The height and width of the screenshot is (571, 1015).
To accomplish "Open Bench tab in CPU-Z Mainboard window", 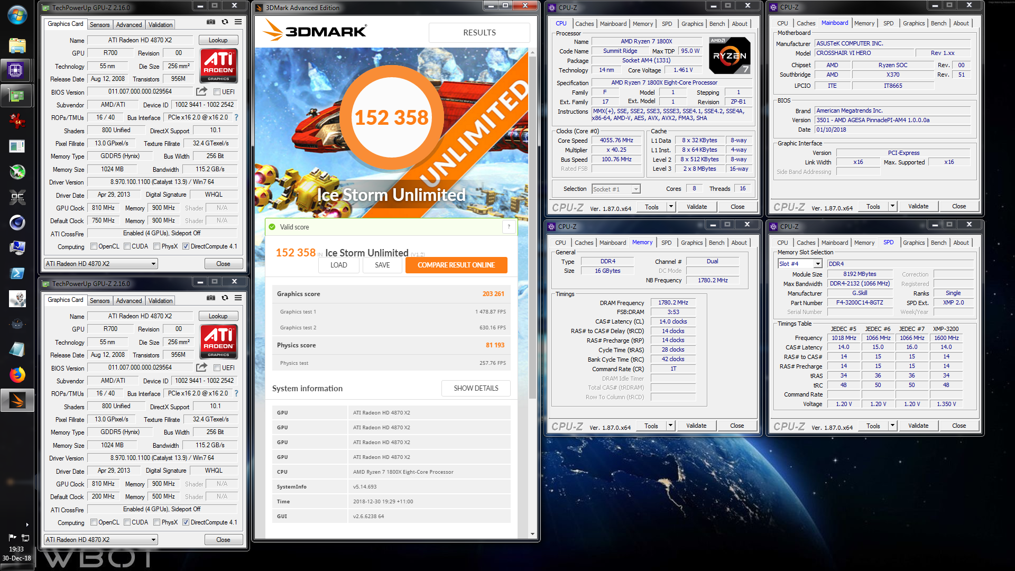I will pyautogui.click(x=938, y=23).
